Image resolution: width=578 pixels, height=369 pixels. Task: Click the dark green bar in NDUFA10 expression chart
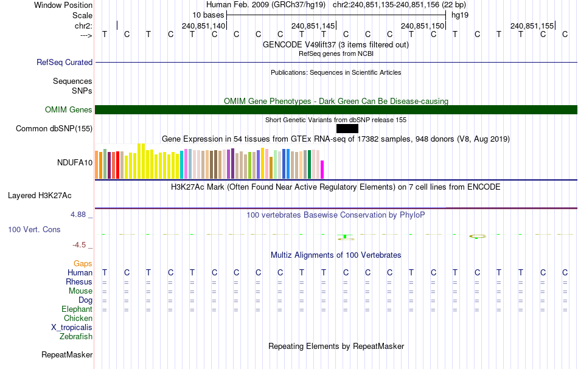[309, 164]
